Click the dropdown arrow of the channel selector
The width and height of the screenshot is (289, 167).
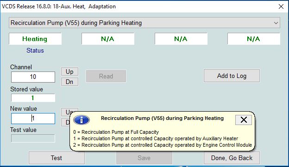276,23
